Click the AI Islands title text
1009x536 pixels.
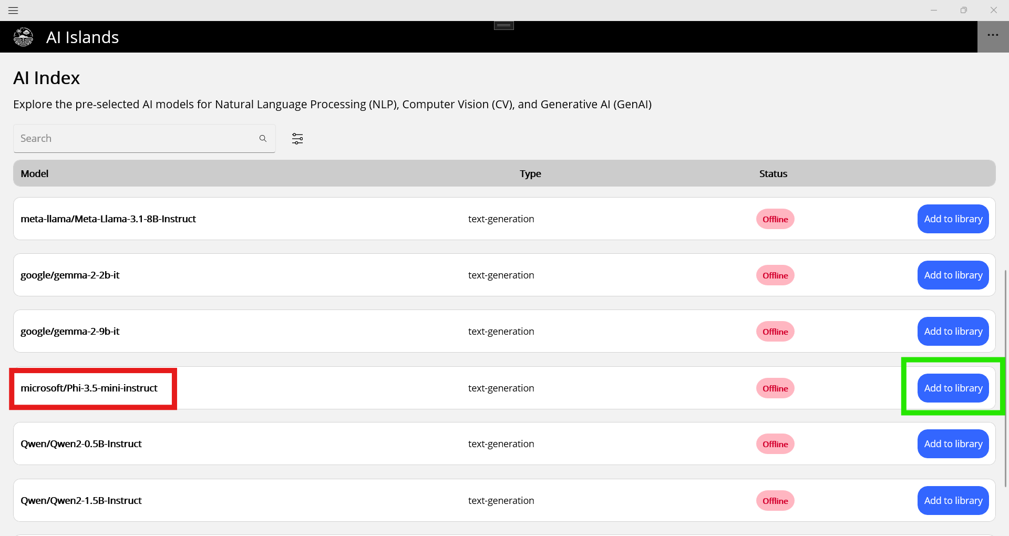pos(83,37)
